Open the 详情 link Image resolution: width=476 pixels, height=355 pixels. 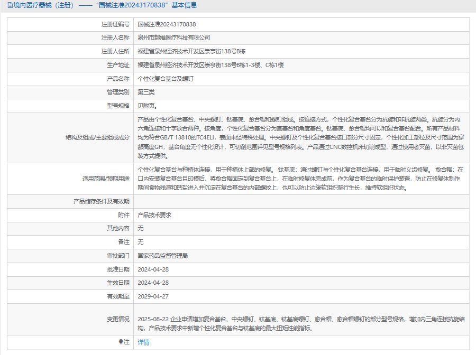click(143, 342)
